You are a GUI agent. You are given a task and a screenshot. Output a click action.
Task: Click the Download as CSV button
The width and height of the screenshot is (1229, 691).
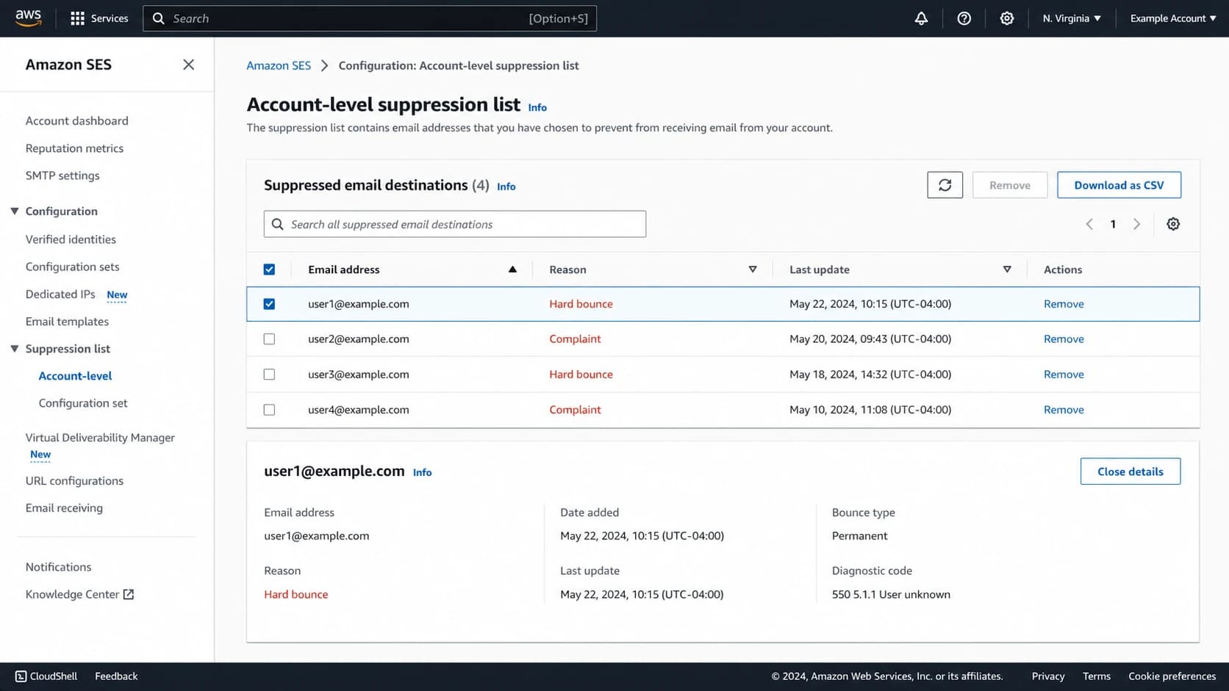[1119, 185]
